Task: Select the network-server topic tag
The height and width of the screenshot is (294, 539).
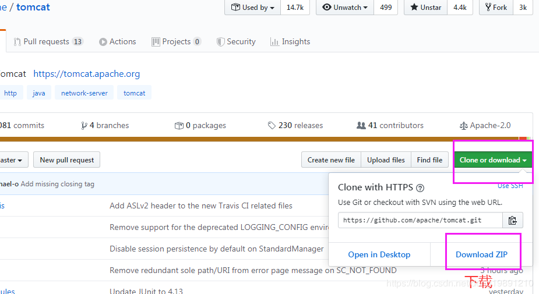Action: coord(84,93)
